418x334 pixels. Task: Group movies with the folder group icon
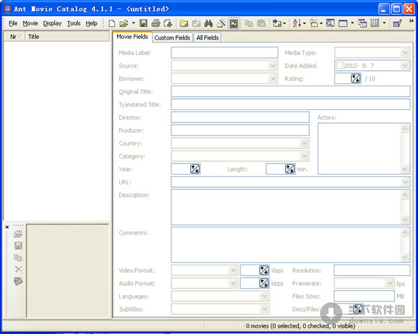(x=314, y=24)
